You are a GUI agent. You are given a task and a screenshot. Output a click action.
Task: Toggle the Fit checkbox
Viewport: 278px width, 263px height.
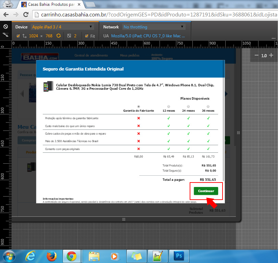click(87, 36)
